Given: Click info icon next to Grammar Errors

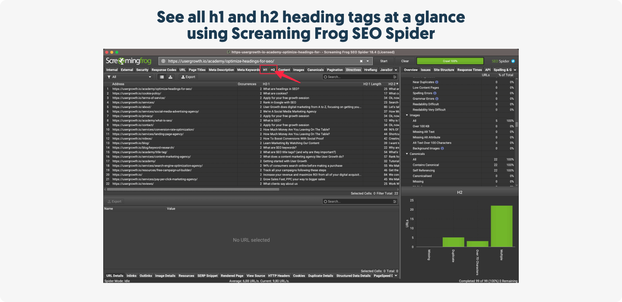Looking at the screenshot, I should tap(437, 99).
